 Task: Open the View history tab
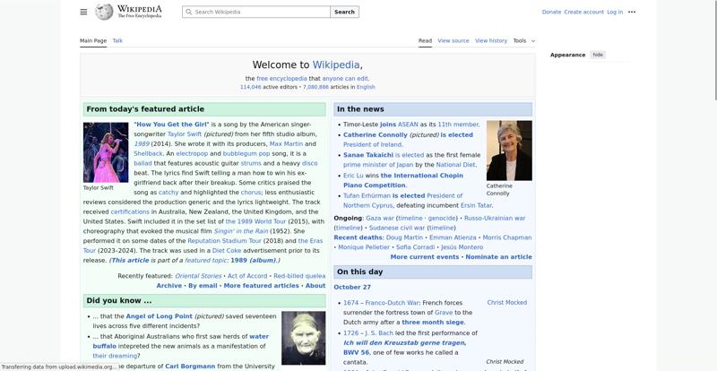[490, 40]
